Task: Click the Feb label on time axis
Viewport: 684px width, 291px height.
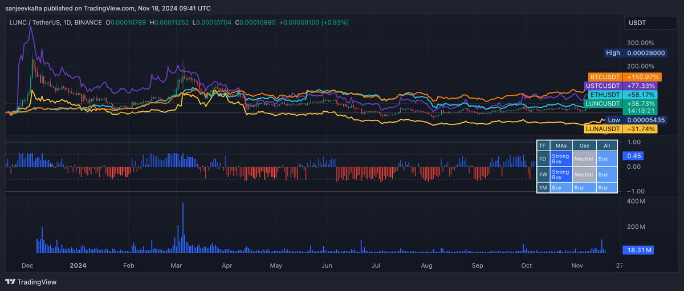Action: (x=128, y=265)
